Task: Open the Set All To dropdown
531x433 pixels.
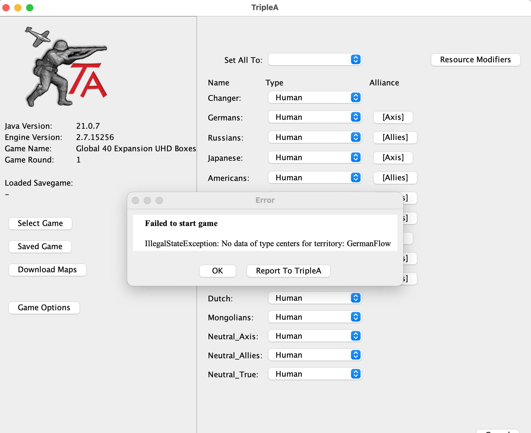Action: (x=315, y=60)
